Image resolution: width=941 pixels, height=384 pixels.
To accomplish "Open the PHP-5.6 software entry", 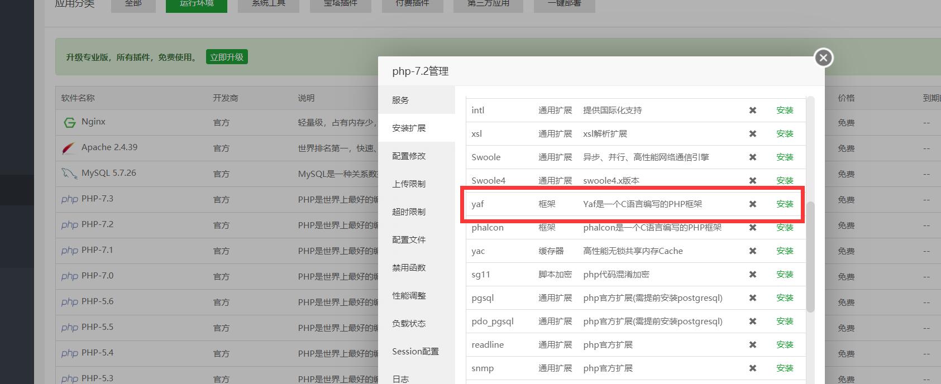I will [97, 301].
